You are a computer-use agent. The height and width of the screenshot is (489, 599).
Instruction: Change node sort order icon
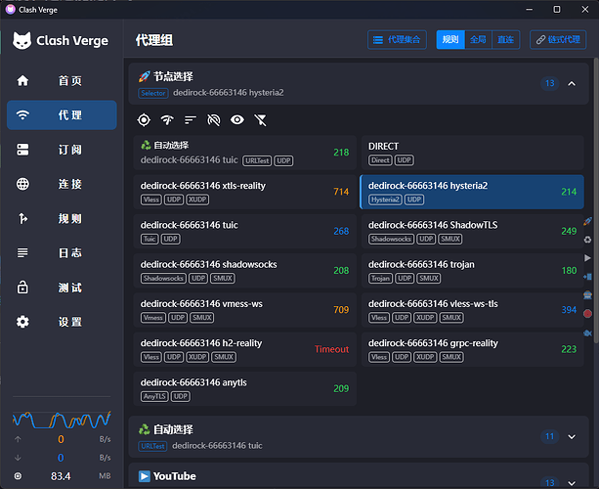click(x=191, y=120)
